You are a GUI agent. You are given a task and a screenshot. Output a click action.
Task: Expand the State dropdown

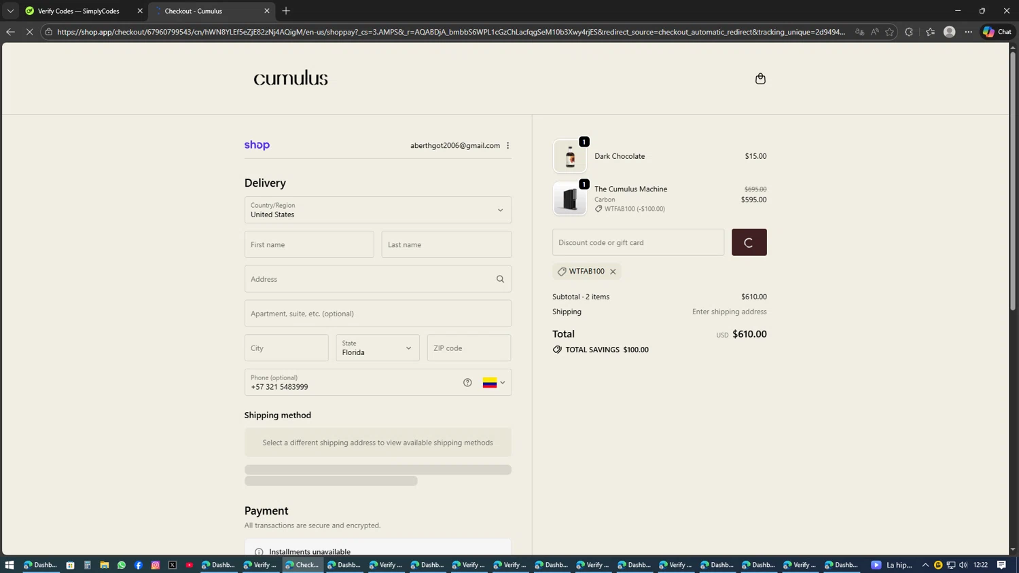tap(378, 348)
